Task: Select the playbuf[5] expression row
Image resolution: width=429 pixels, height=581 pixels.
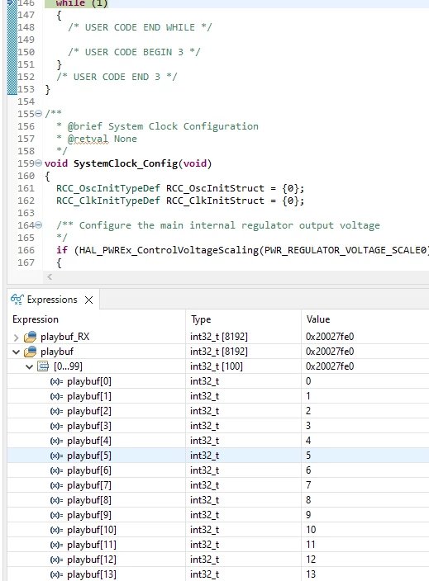Action: [218, 456]
